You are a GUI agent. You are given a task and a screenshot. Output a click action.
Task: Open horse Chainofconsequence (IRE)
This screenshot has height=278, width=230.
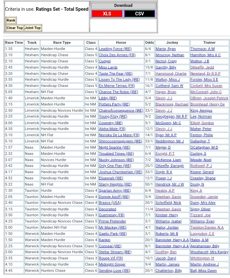[121, 110]
